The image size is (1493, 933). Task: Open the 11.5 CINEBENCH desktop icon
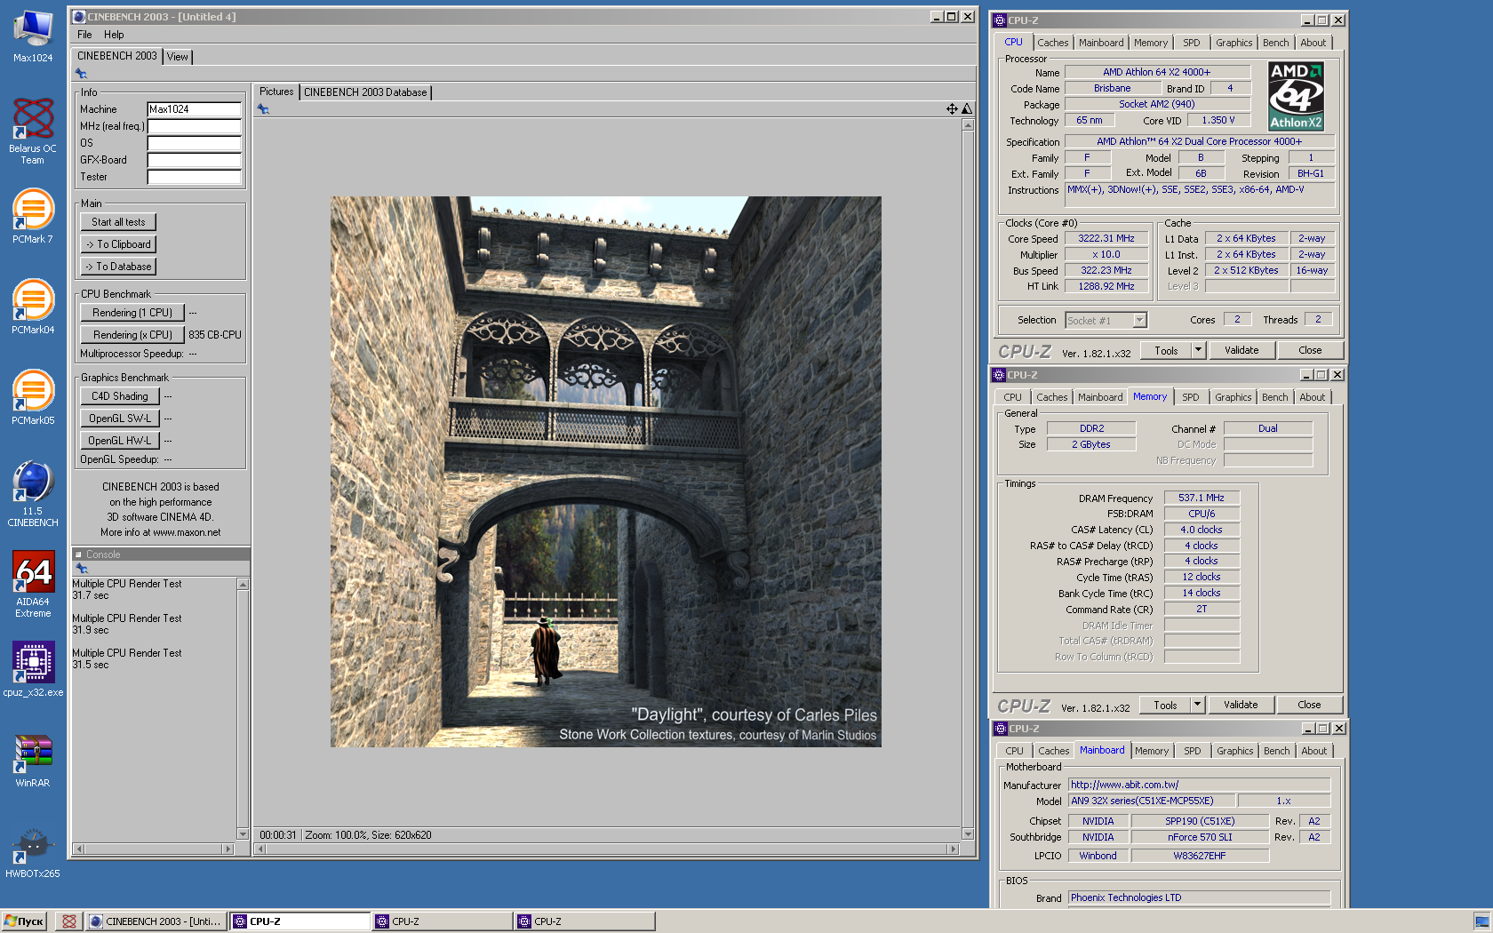pos(33,493)
